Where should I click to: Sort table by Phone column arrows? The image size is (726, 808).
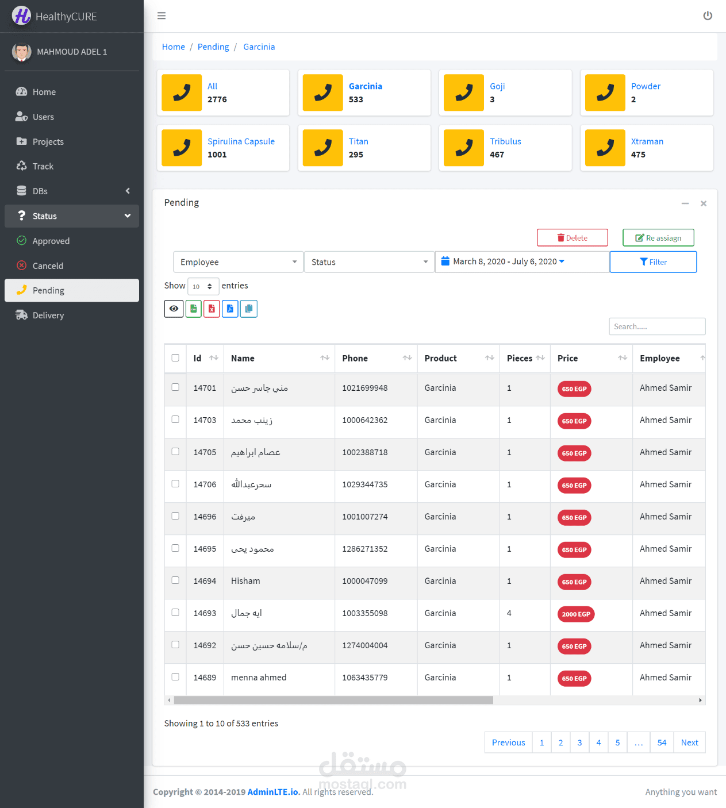tap(408, 358)
